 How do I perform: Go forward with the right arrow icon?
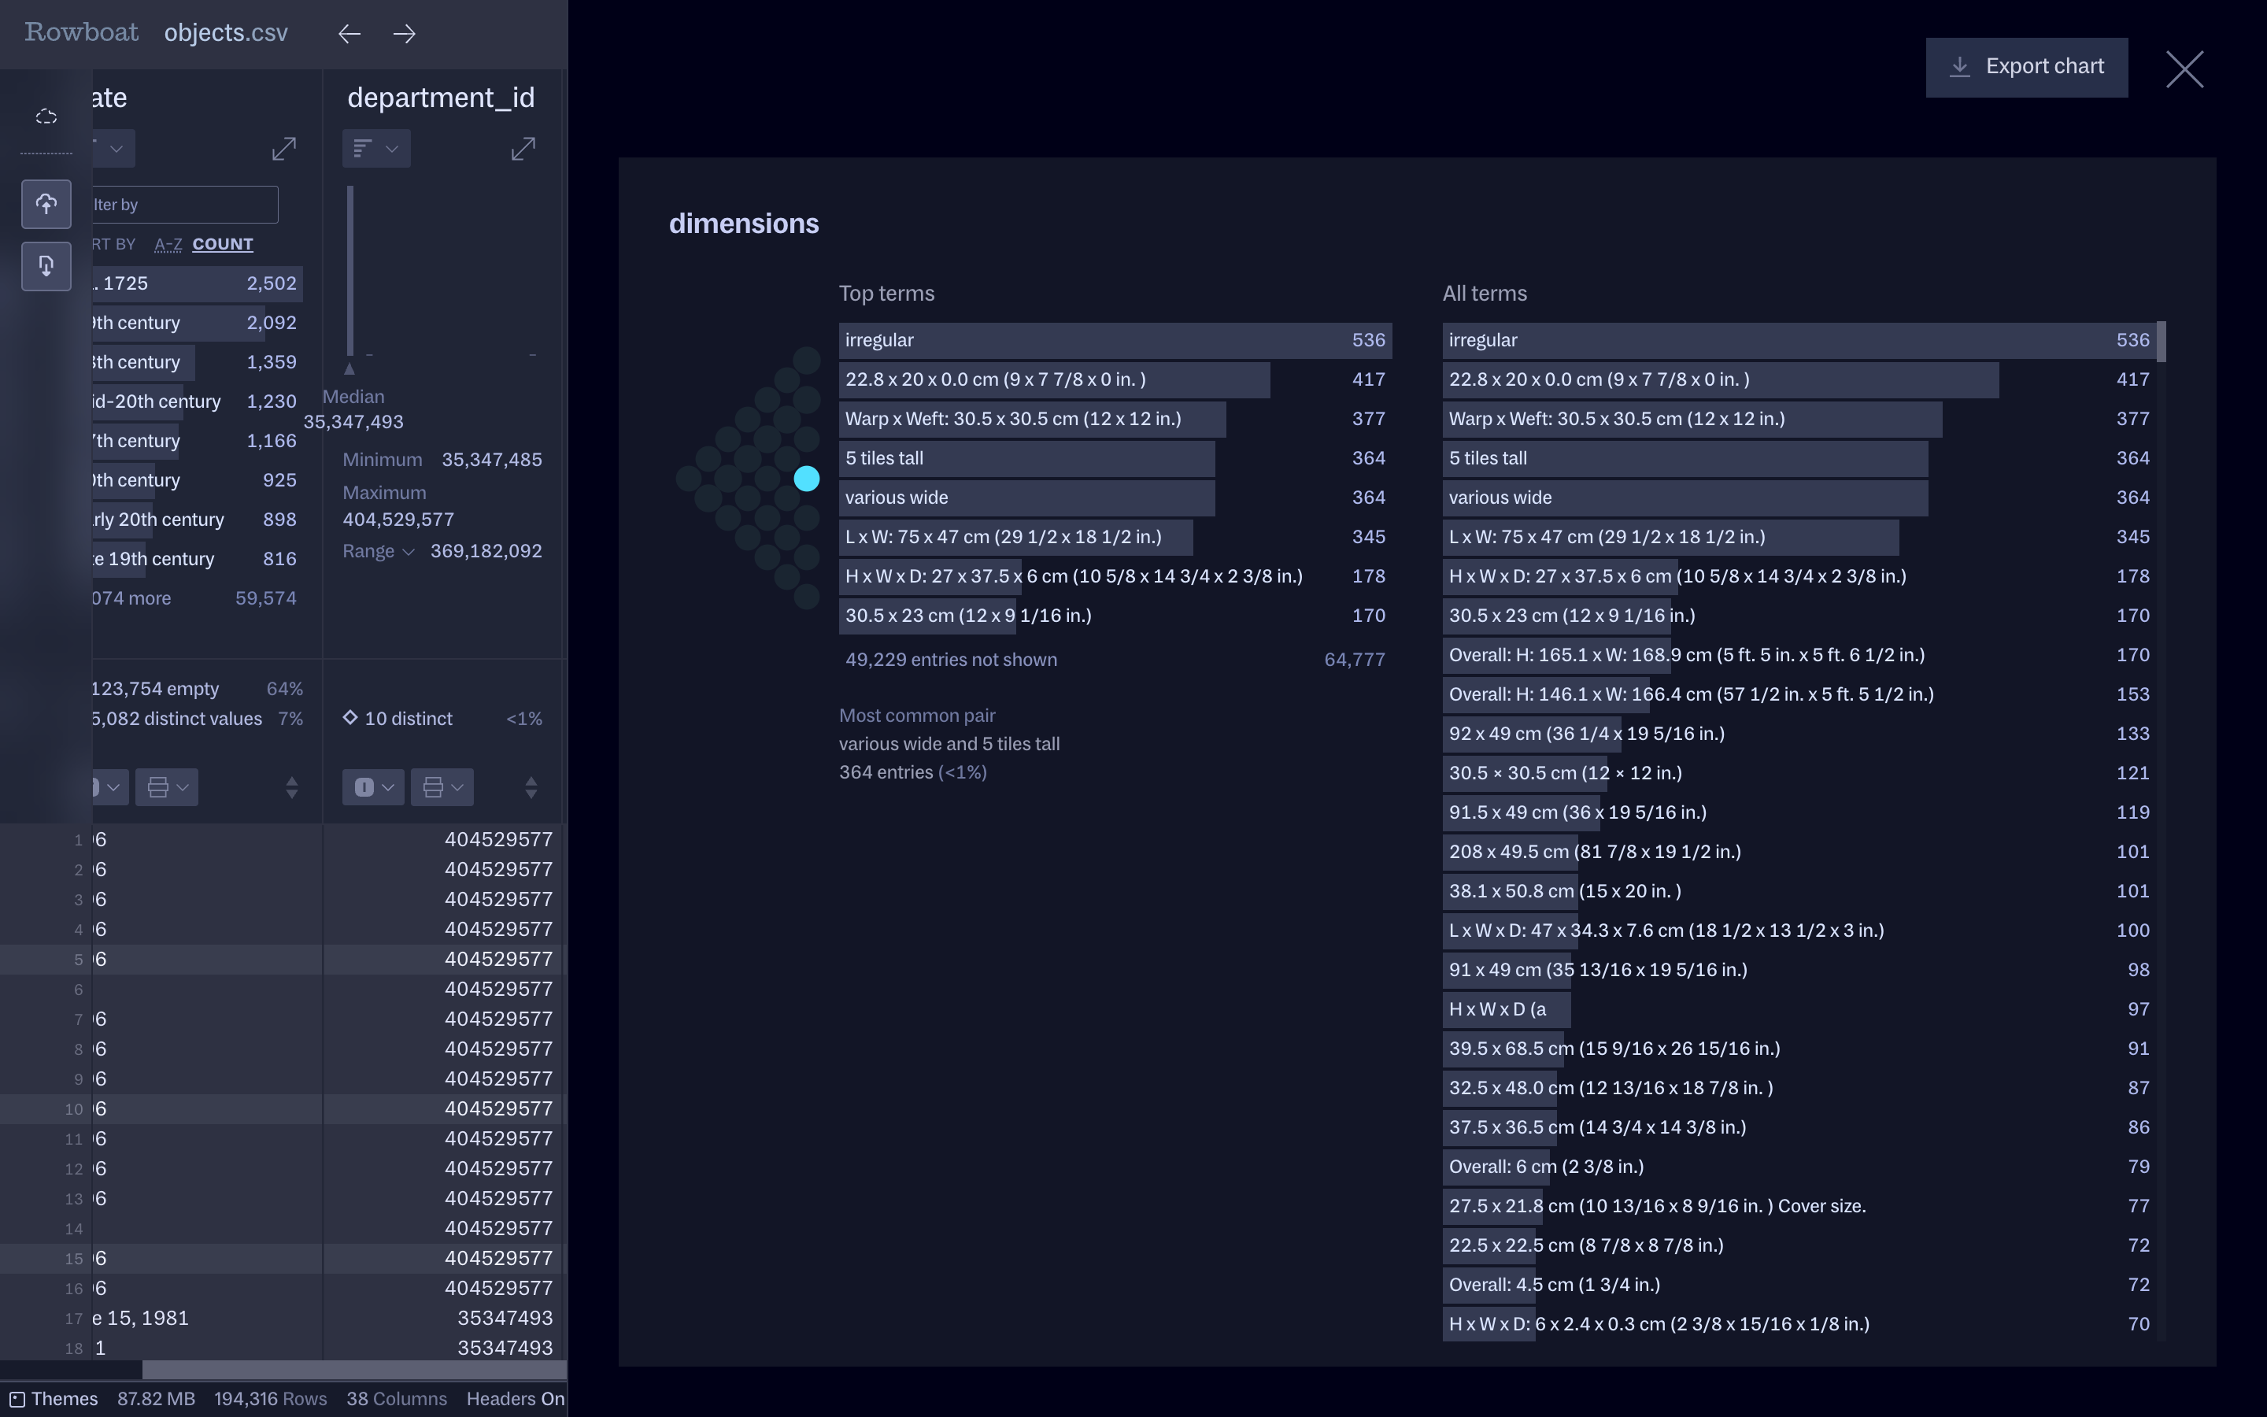click(404, 34)
